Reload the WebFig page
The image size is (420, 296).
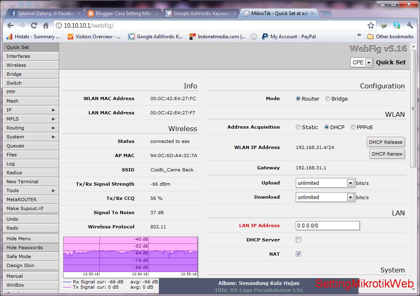[x=34, y=25]
